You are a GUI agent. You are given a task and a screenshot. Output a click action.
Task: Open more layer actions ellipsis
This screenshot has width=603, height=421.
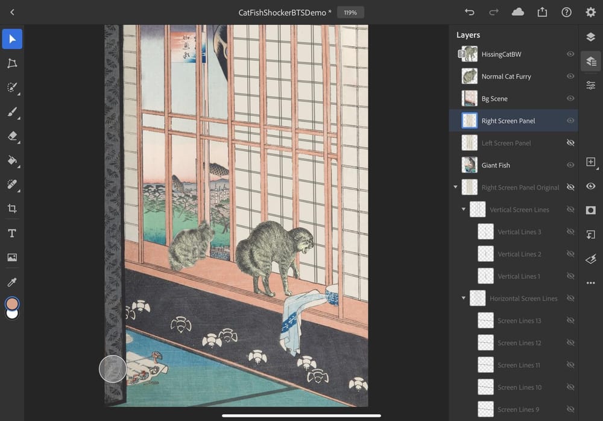click(591, 283)
